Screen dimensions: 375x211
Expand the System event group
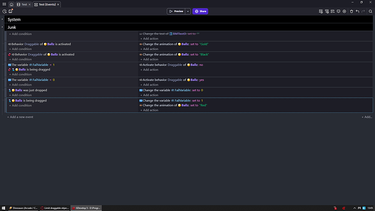point(2,19)
